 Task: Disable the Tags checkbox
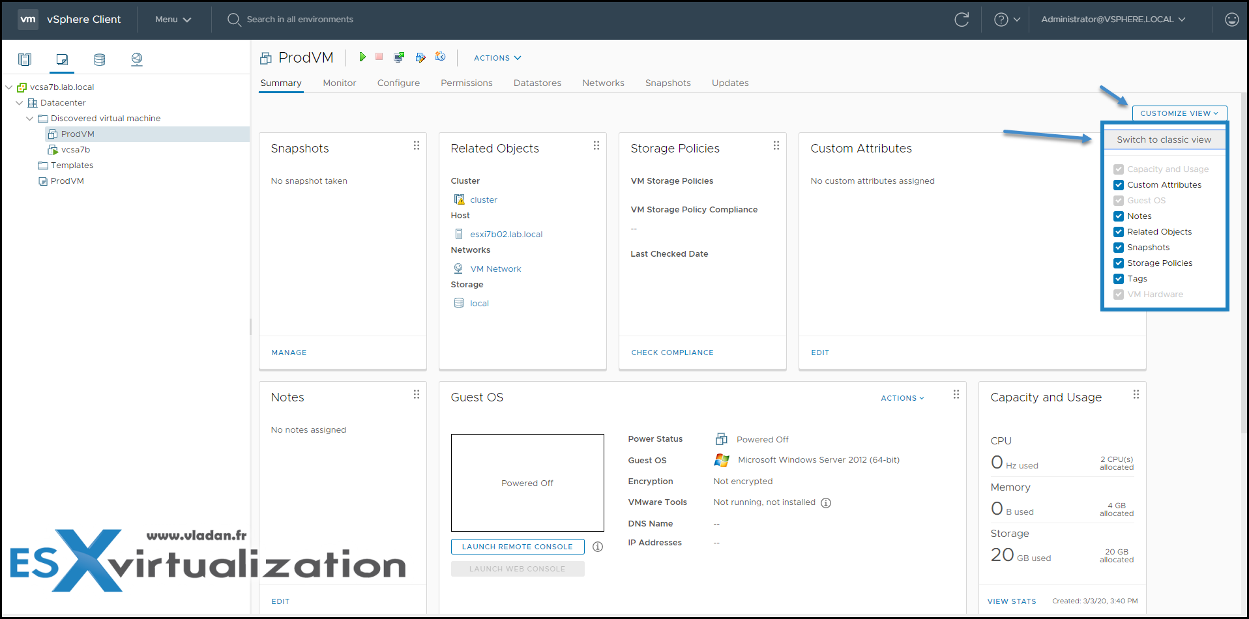pyautogui.click(x=1119, y=279)
